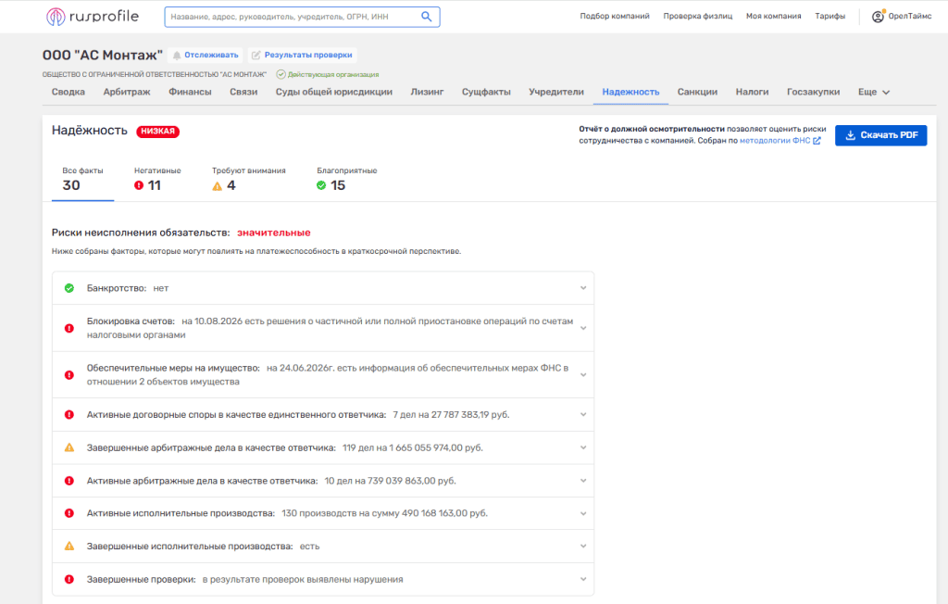Click the external link icon after методологии ФНС
The height and width of the screenshot is (604, 948).
click(x=817, y=141)
